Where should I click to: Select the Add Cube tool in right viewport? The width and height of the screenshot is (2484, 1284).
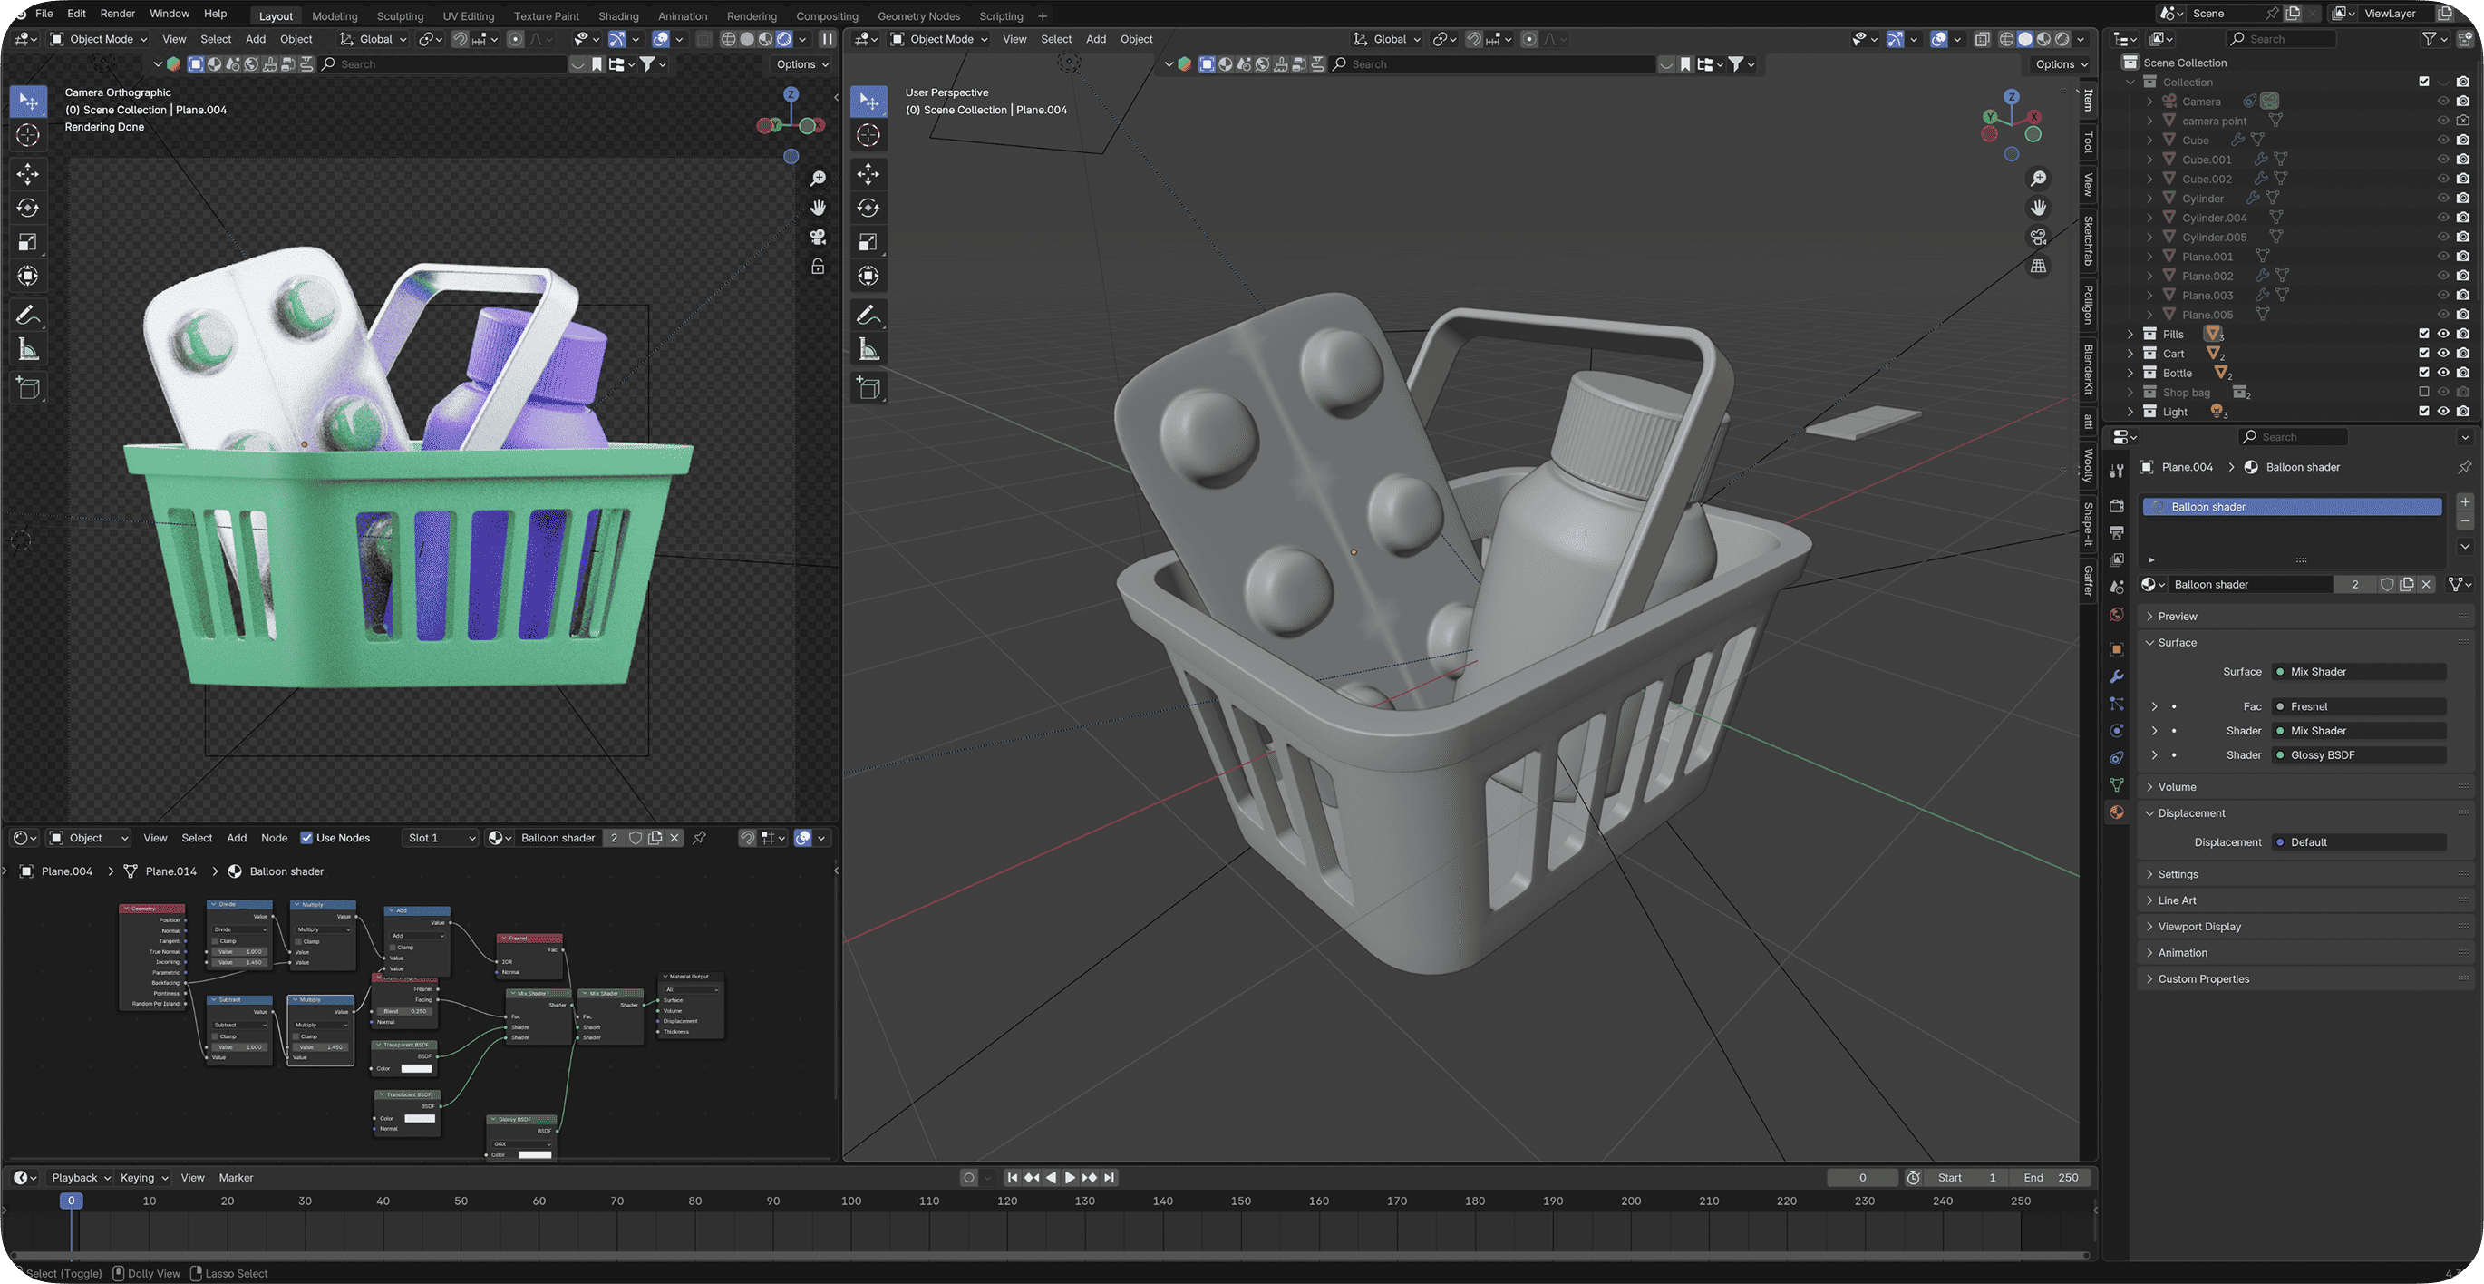point(868,389)
